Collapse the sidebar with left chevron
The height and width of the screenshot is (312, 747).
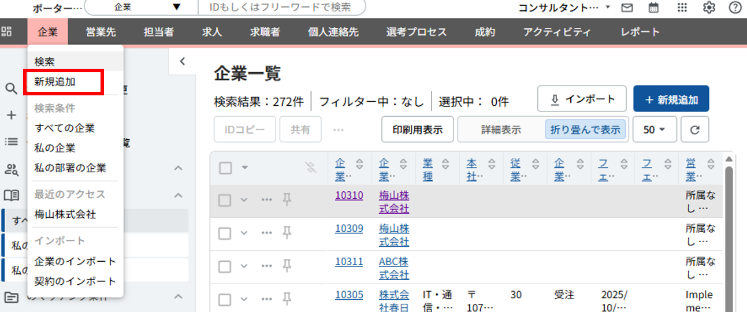[x=182, y=61]
